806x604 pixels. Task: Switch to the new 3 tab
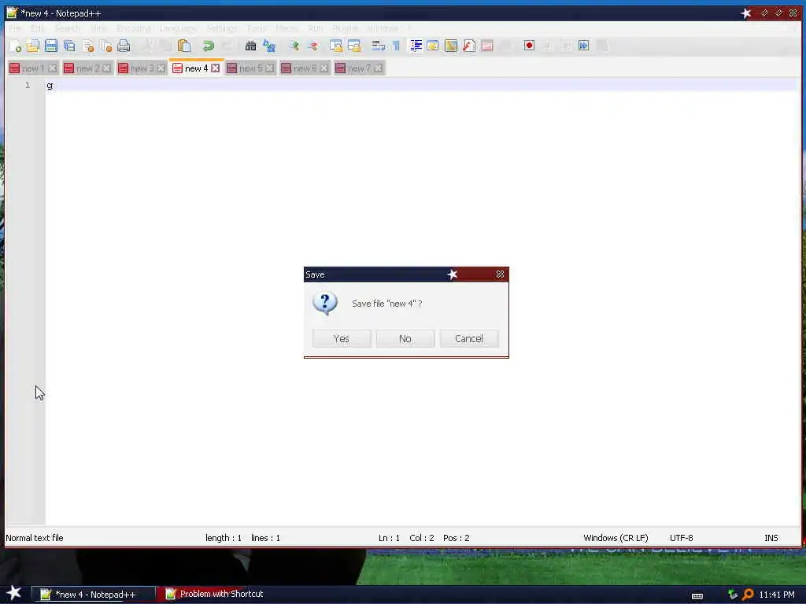tap(142, 68)
